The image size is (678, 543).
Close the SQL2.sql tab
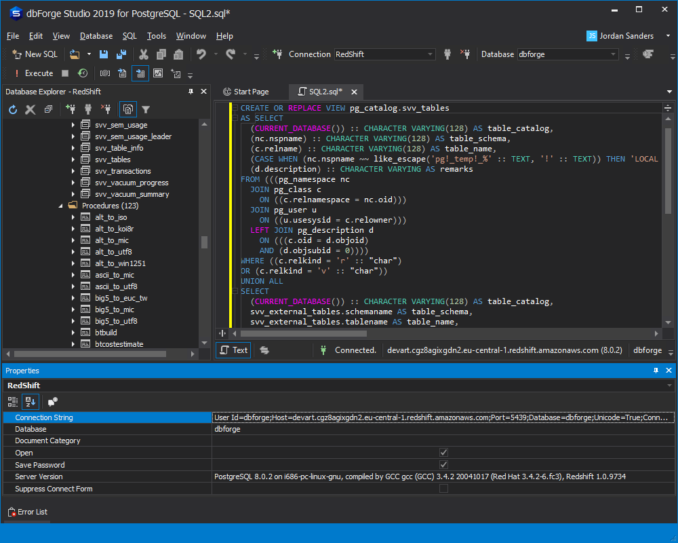[354, 92]
